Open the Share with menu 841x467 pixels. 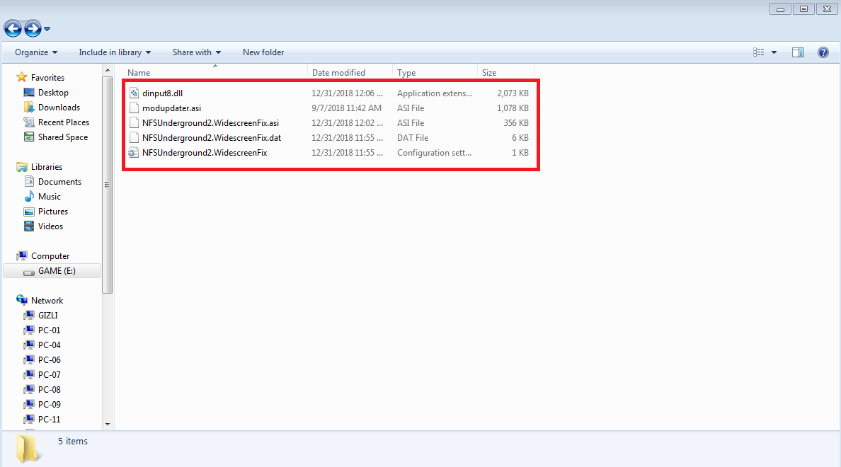[196, 52]
